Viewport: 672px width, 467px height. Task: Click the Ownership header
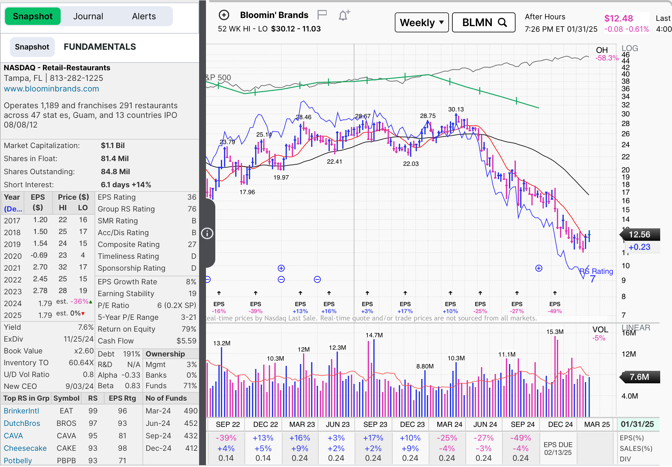(x=165, y=354)
